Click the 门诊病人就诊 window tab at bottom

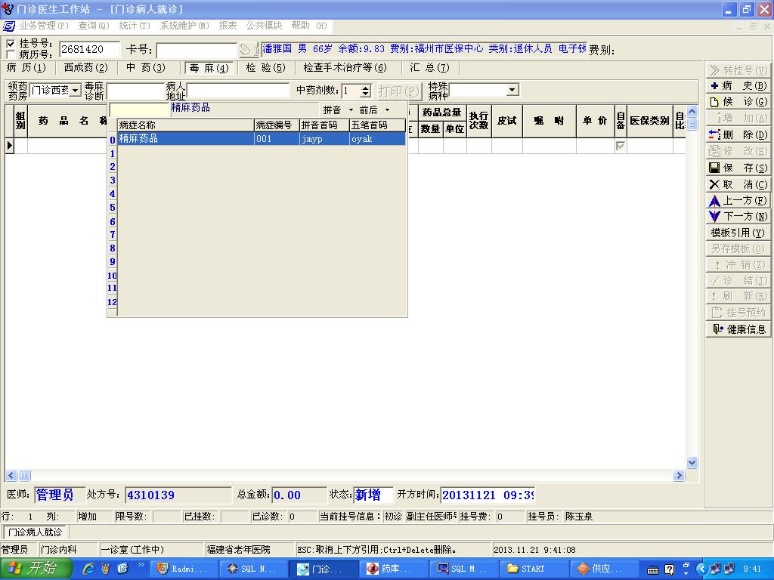coord(36,532)
